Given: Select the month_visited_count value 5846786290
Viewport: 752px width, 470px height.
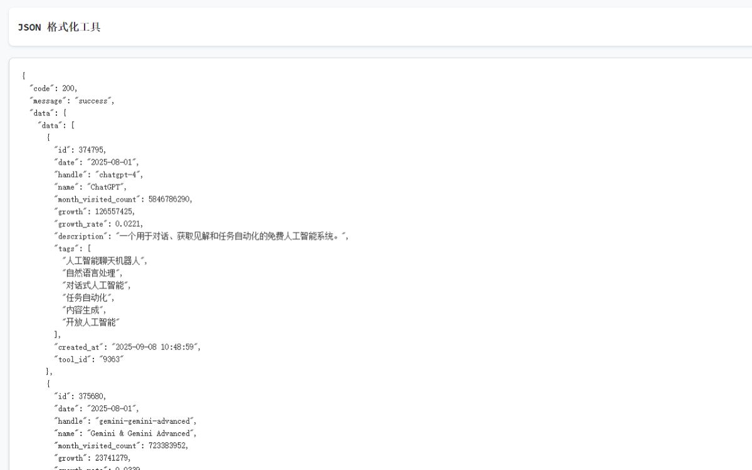Looking at the screenshot, I should [168, 199].
